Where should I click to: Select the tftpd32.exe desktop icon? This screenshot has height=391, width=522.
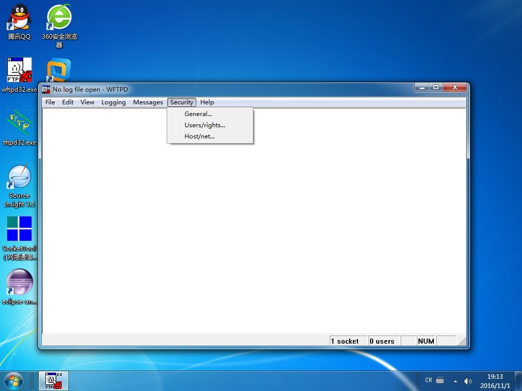pyautogui.click(x=19, y=128)
